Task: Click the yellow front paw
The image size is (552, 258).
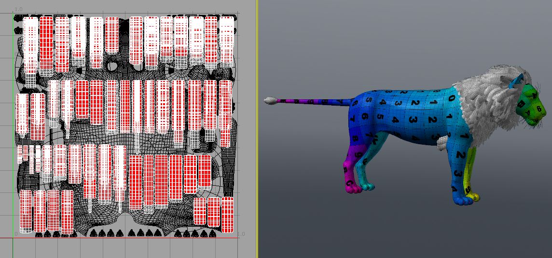Action: point(474,197)
